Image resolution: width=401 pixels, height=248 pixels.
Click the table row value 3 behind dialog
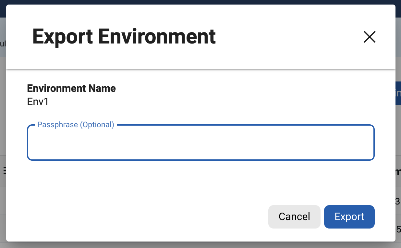(398, 202)
